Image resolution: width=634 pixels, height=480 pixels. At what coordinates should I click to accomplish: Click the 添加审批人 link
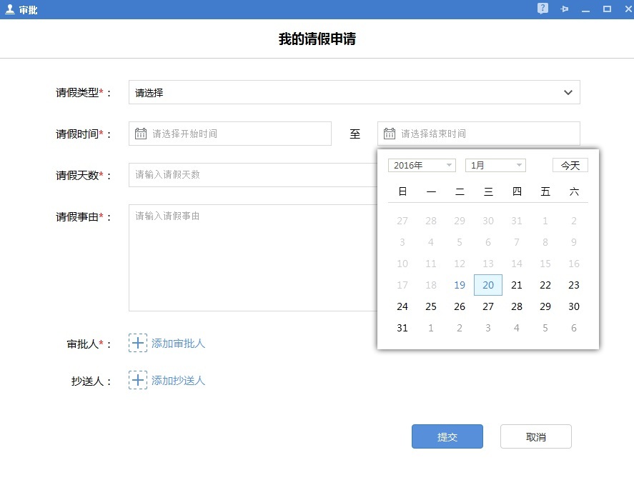pos(178,344)
